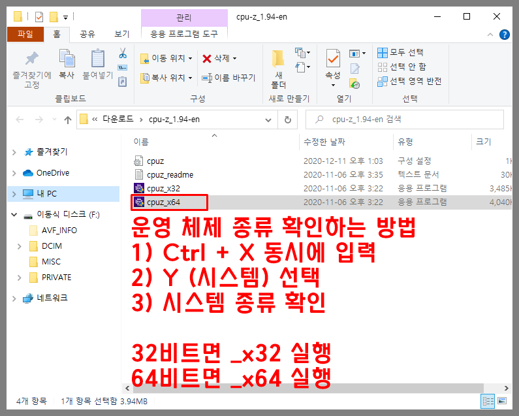Click the cpuz configuration file icon

click(138, 161)
